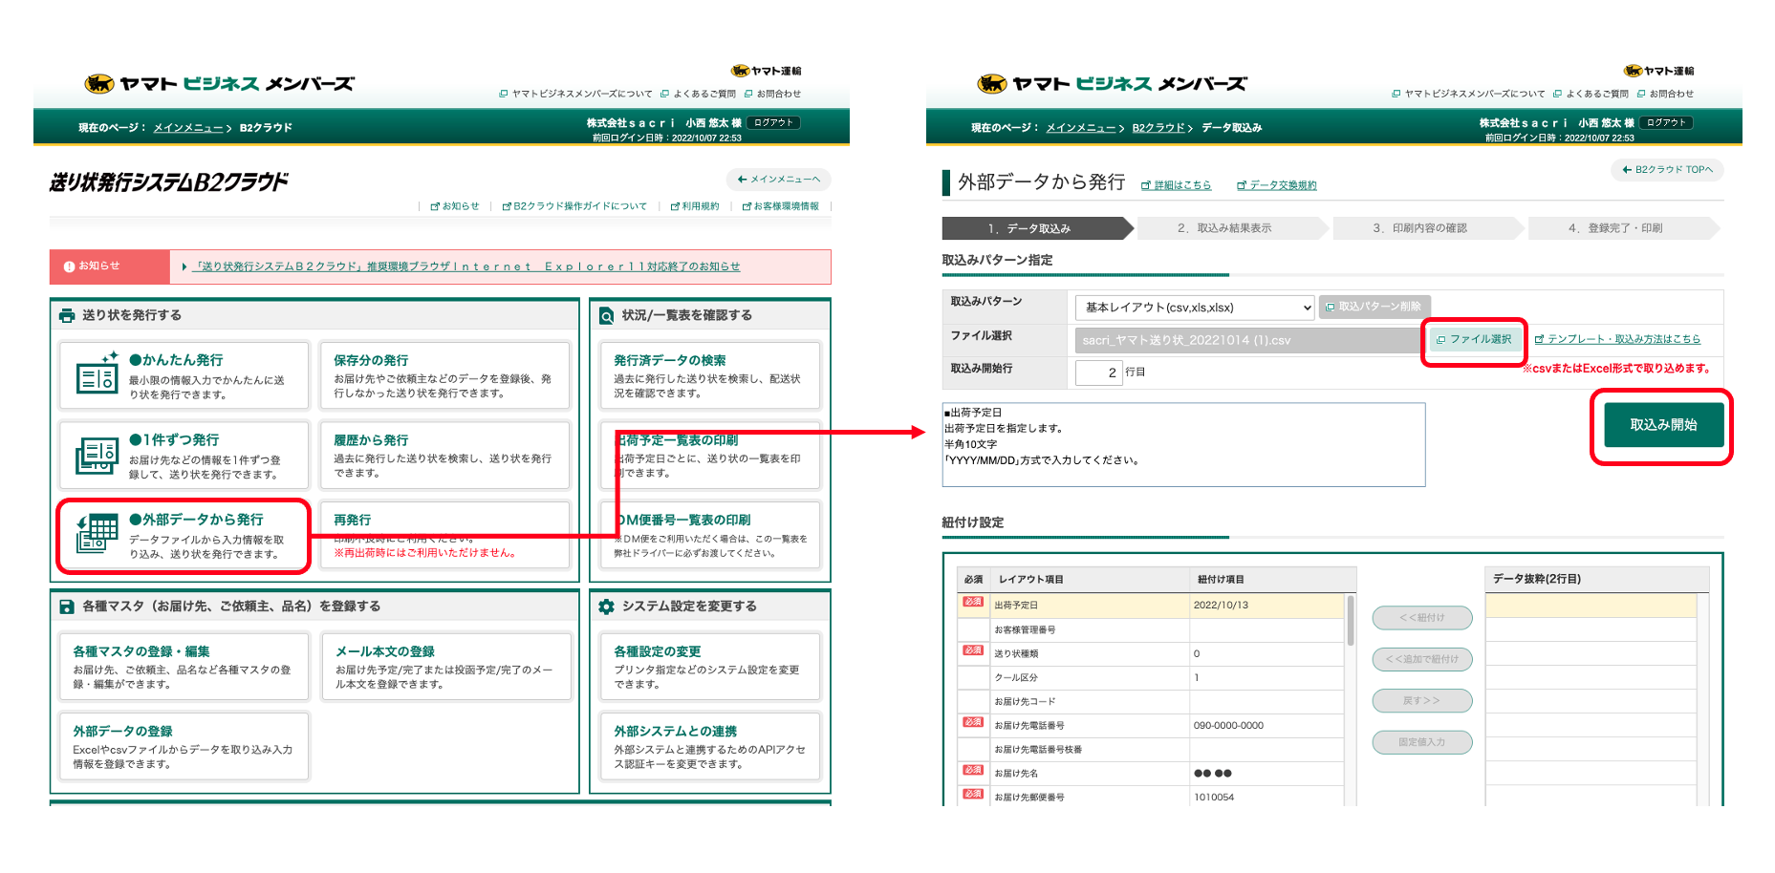Screen dimensions: 1775x873
Task: Click the magnifier icon beside 状況/一覧表を確認する
Action: 607,315
